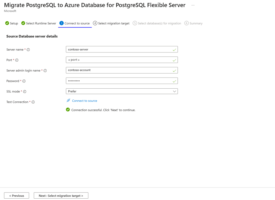Click the SSL mode info icon
The height and width of the screenshot is (200, 275).
pos(25,92)
